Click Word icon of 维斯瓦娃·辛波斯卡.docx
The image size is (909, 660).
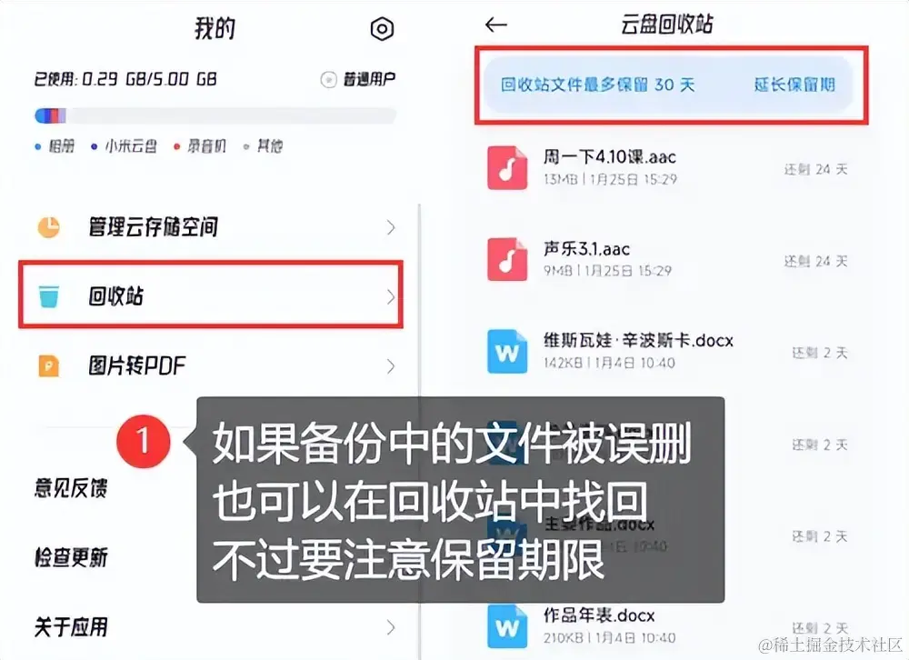[507, 352]
